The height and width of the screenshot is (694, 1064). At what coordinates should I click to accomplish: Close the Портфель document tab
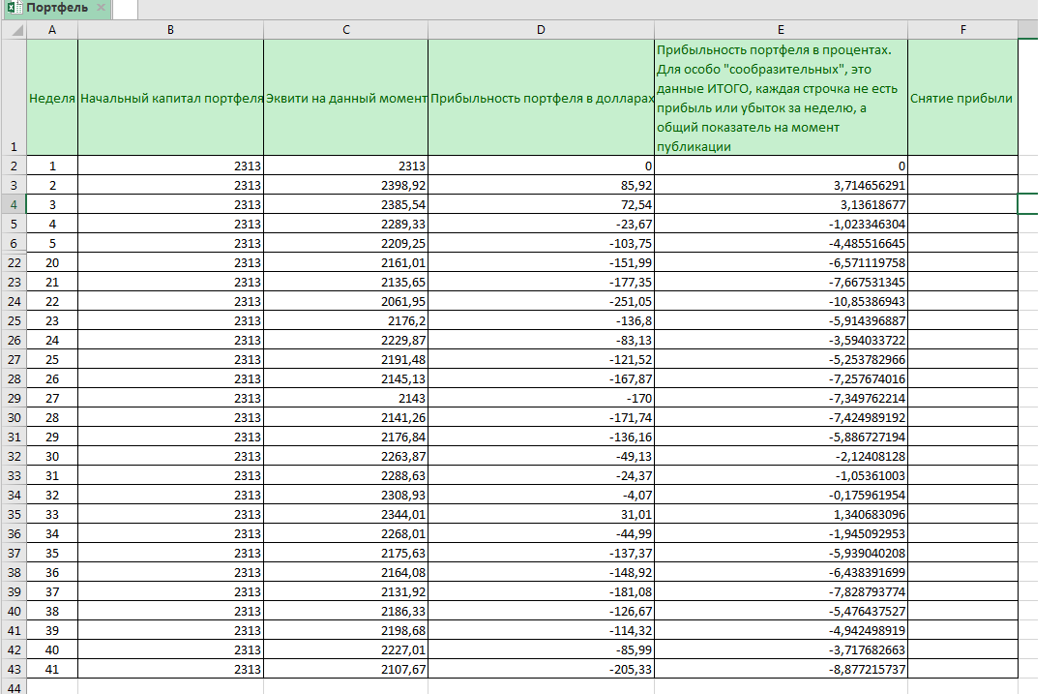[x=101, y=8]
